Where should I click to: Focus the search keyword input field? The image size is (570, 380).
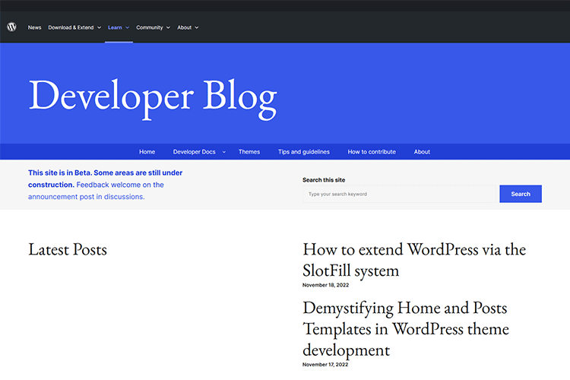(400, 194)
